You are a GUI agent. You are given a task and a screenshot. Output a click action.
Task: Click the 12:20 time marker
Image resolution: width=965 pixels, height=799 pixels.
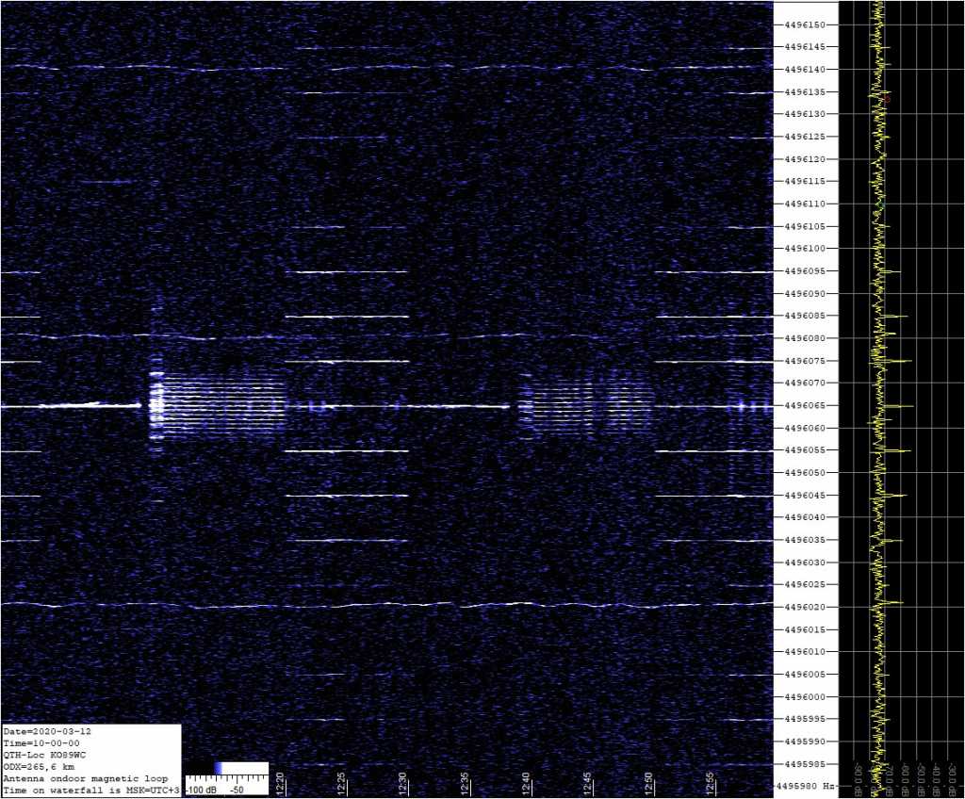281,783
